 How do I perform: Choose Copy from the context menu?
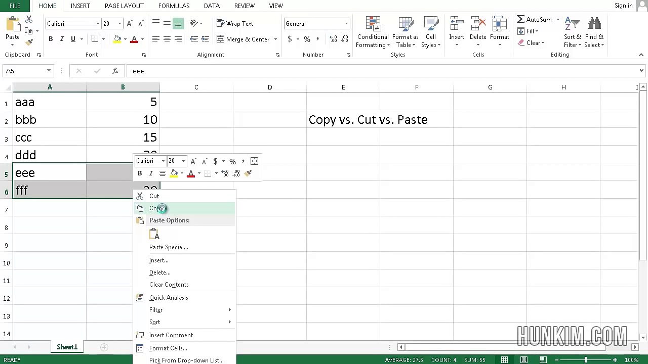coord(185,208)
